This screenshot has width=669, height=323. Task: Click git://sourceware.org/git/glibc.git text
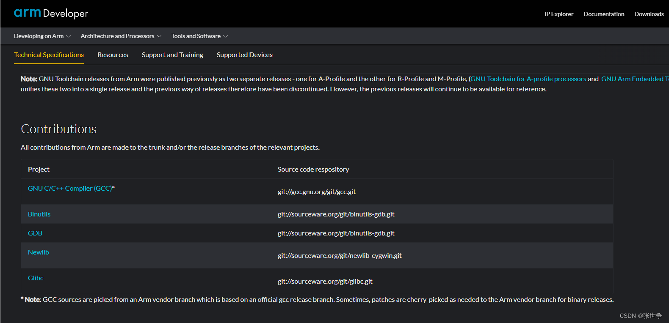[325, 282]
